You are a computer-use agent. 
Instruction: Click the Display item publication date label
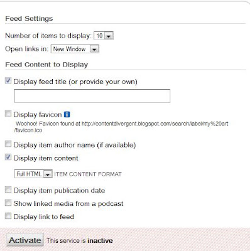(x=59, y=191)
